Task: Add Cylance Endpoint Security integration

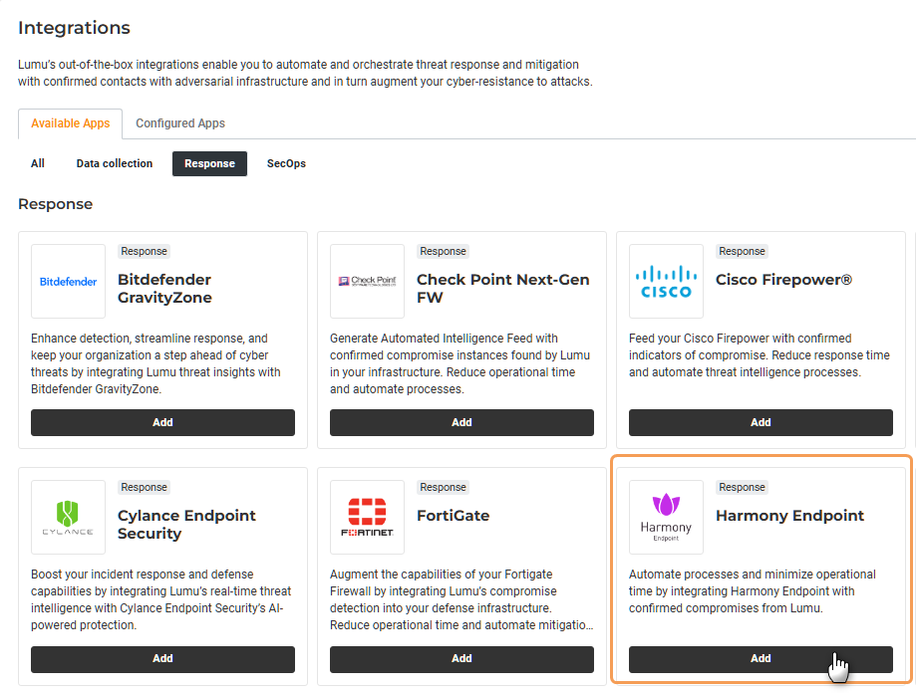Action: coord(162,658)
